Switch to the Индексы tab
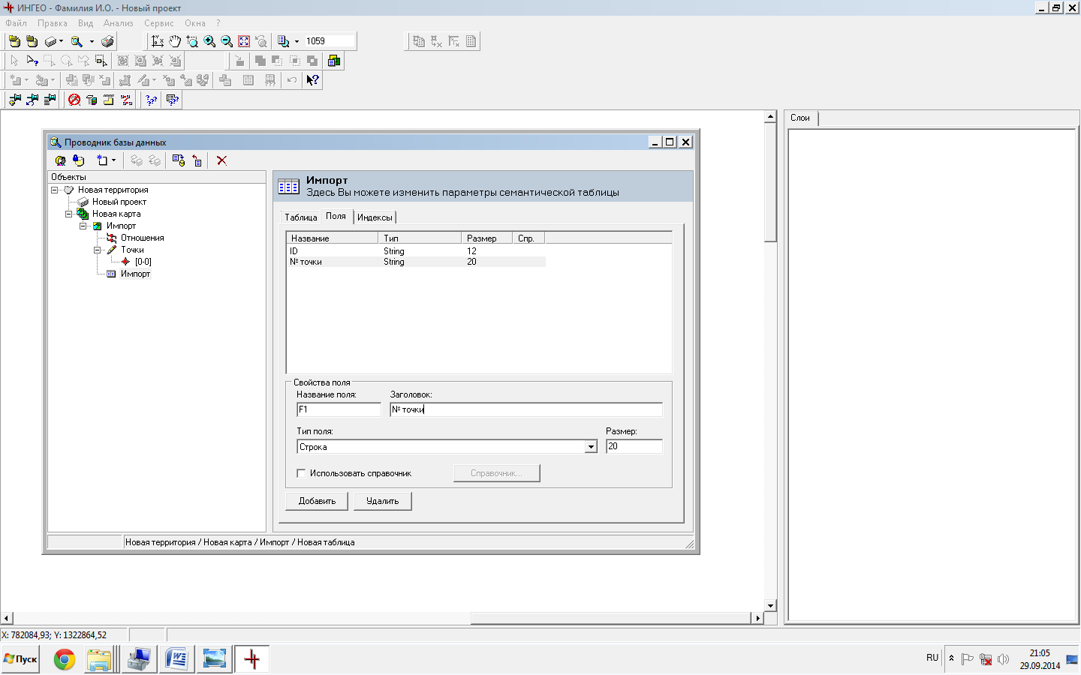The height and width of the screenshot is (675, 1081). [375, 217]
